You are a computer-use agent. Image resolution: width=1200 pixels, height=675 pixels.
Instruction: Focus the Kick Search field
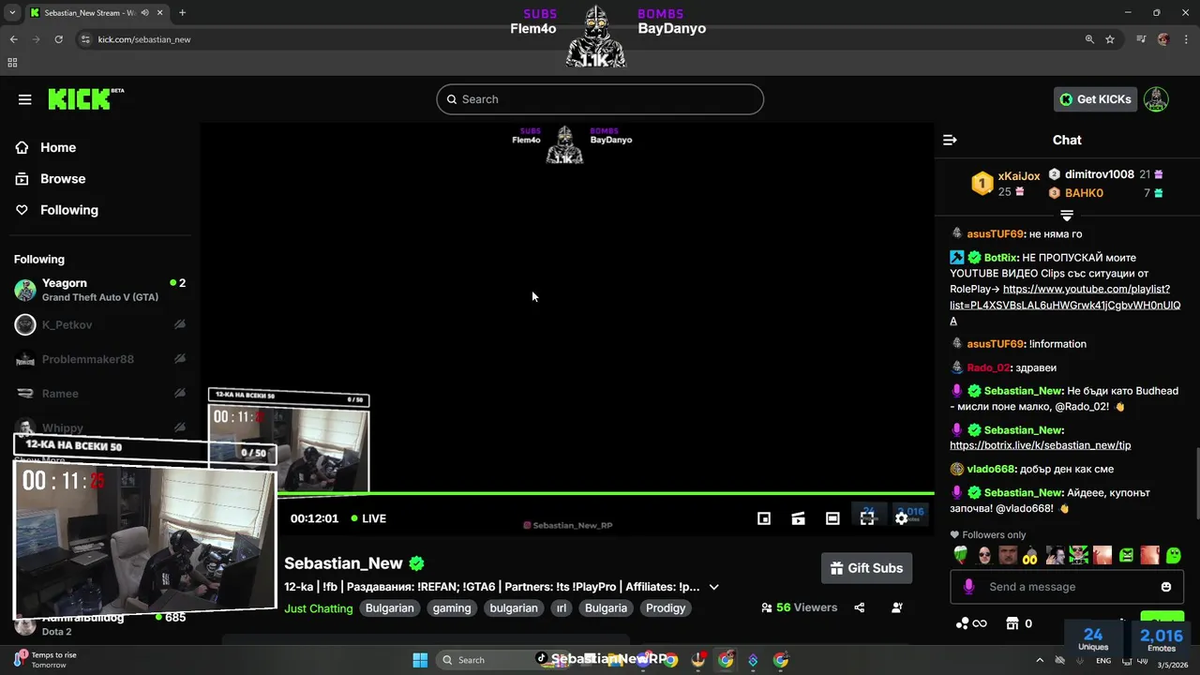(600, 99)
